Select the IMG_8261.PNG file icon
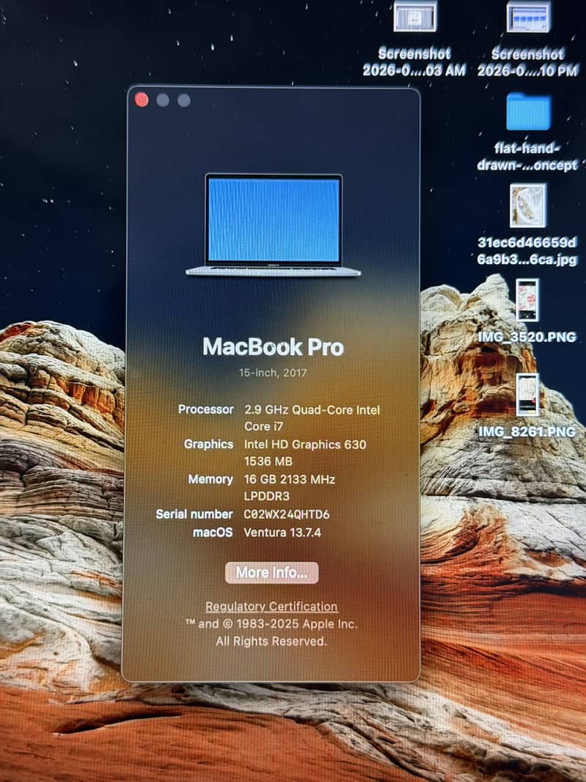586x782 pixels. click(527, 394)
